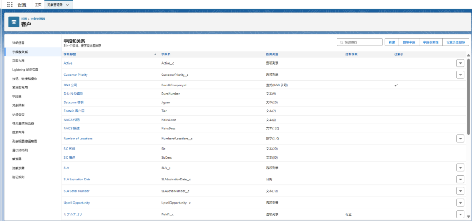This screenshot has height=221, width=472.
Task: Click in the 快速查找 search field
Action: click(x=359, y=42)
